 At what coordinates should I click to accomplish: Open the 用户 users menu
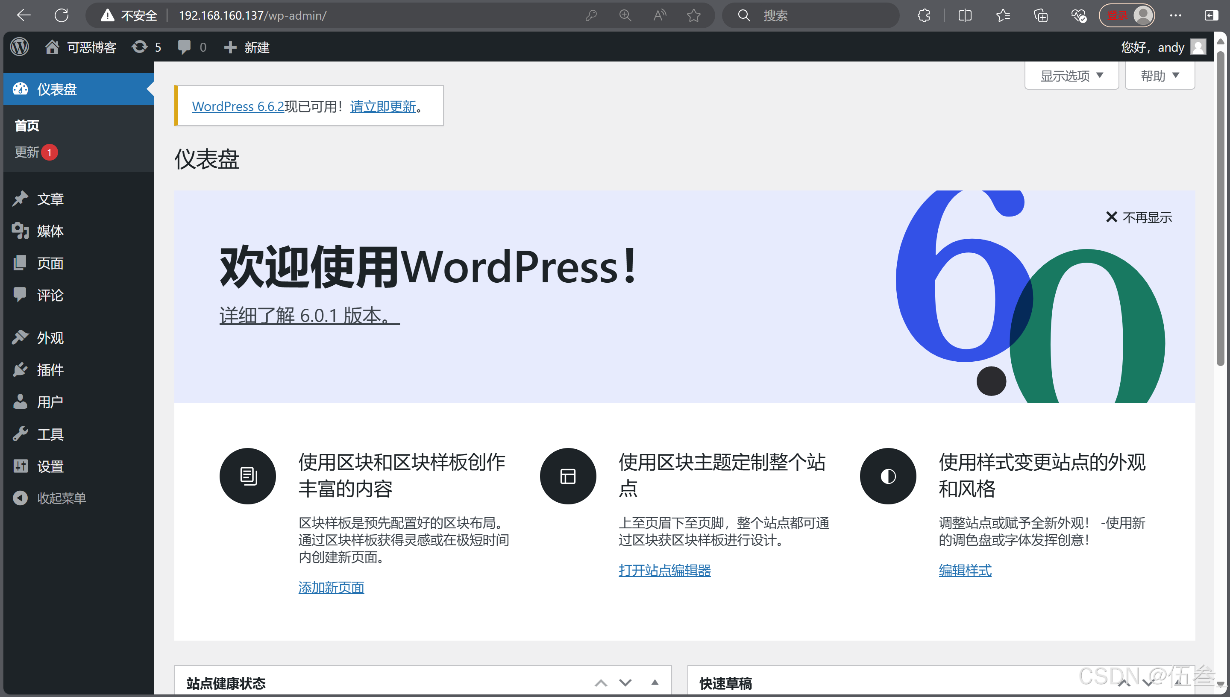pyautogui.click(x=79, y=401)
